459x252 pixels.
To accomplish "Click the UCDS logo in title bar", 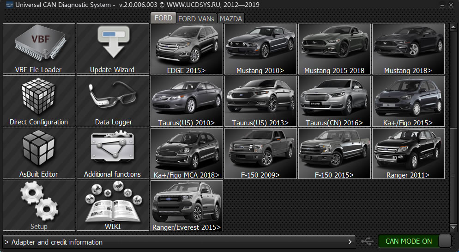I will 10,5.
